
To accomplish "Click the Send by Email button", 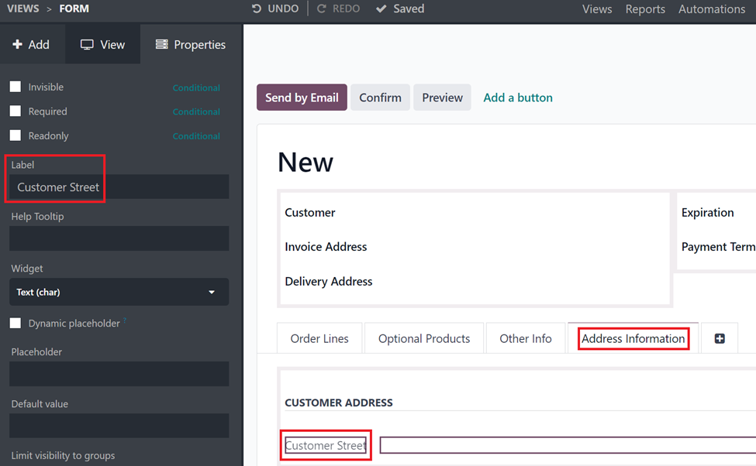I will pyautogui.click(x=302, y=98).
